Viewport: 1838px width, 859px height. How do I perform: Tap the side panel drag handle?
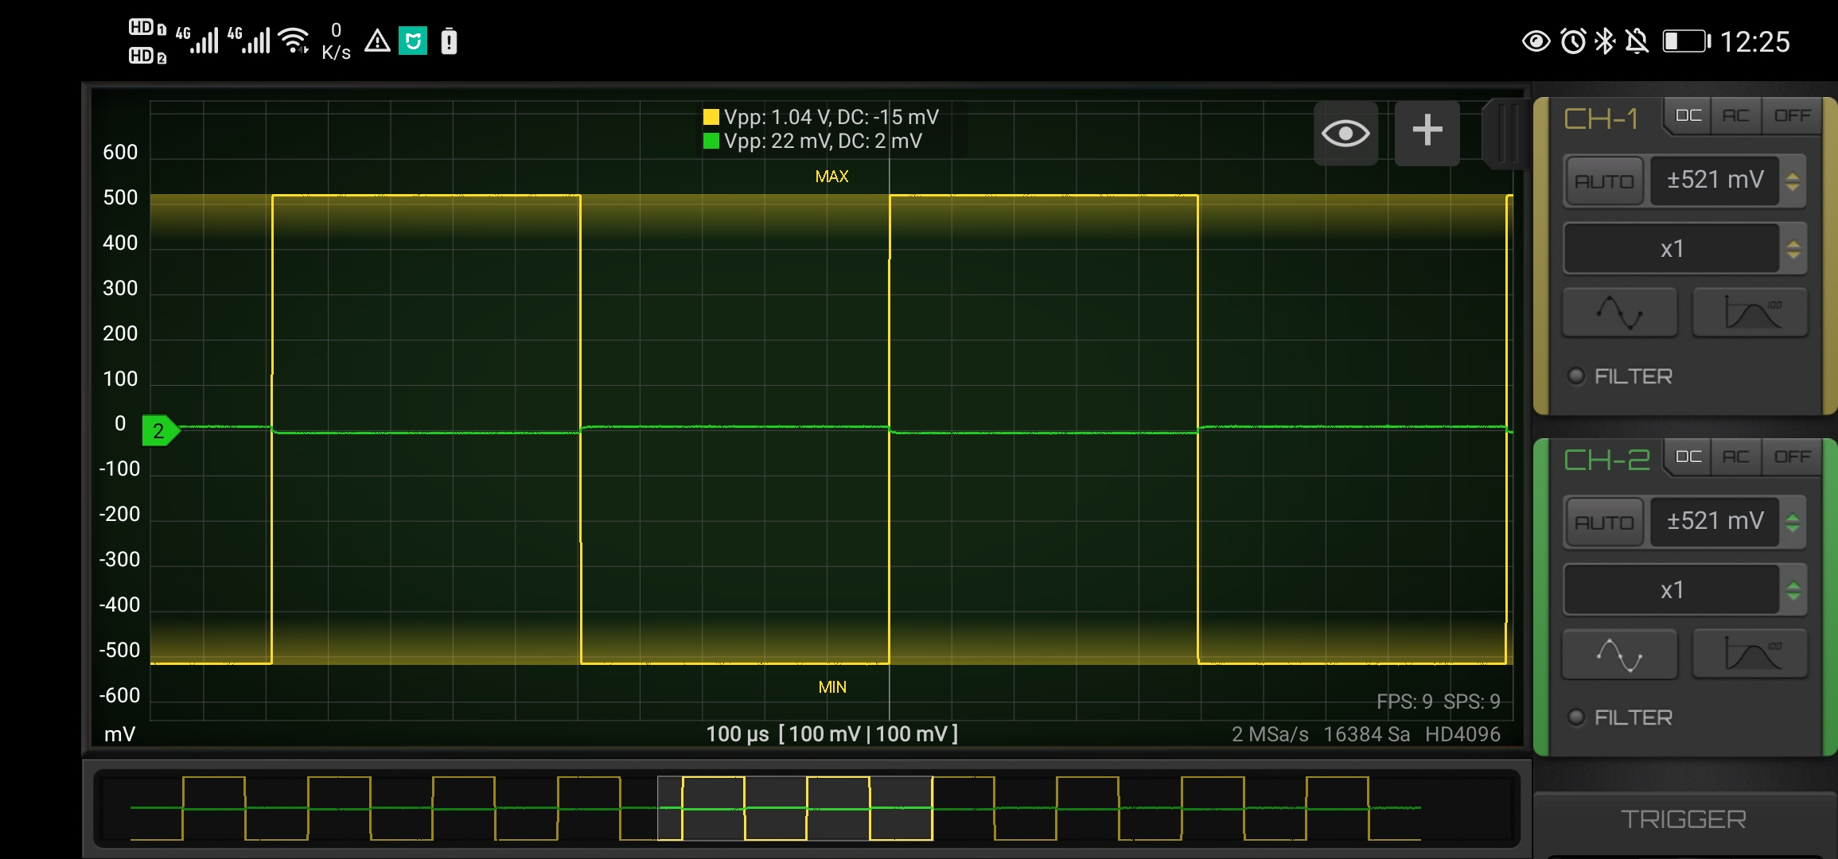click(1505, 133)
